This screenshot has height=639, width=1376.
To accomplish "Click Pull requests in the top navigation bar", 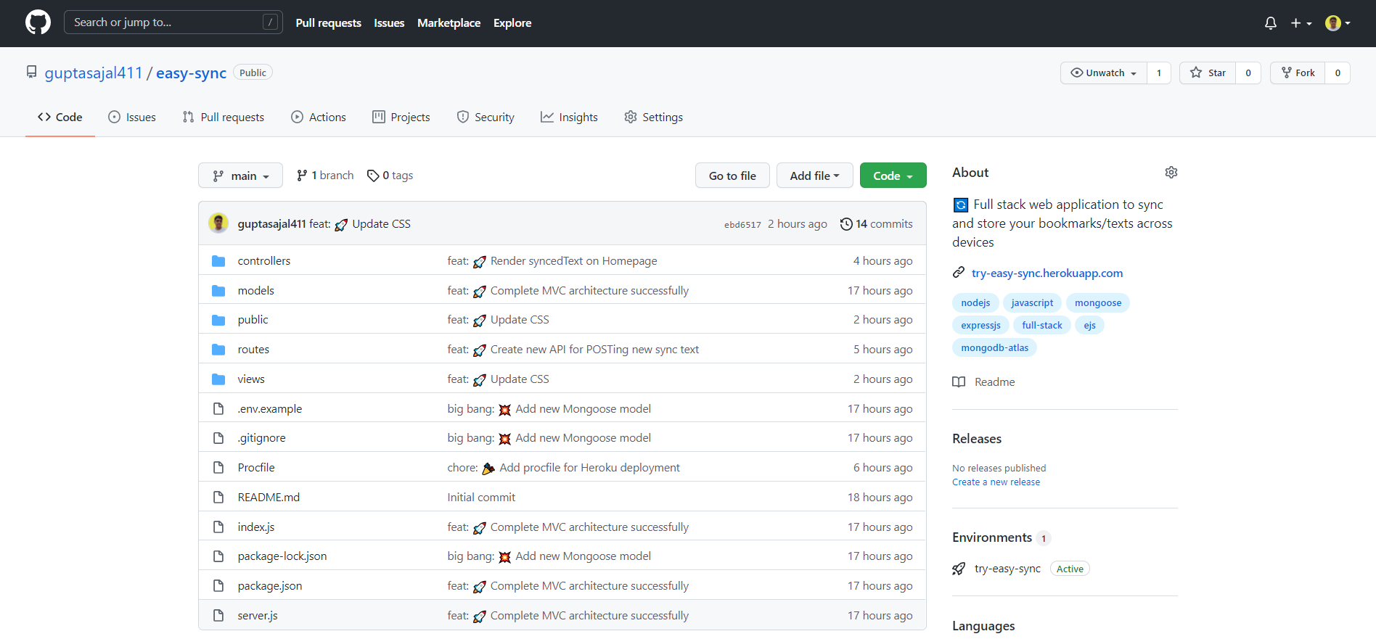I will click(x=328, y=23).
